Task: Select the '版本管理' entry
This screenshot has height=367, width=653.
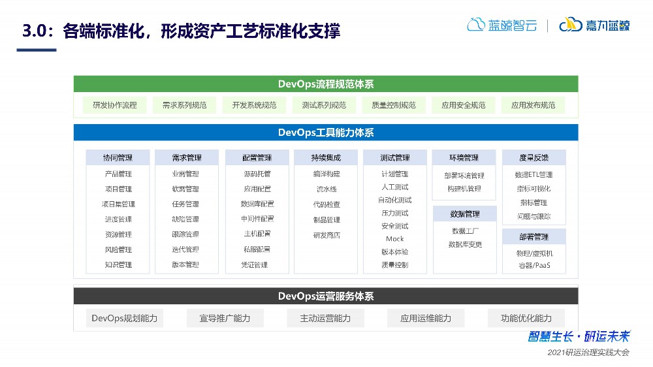Action: click(x=185, y=264)
